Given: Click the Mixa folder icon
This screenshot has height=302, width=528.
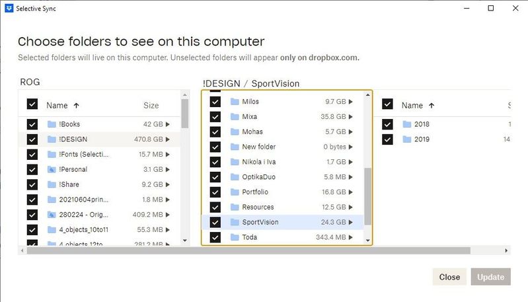Looking at the screenshot, I should coord(235,117).
